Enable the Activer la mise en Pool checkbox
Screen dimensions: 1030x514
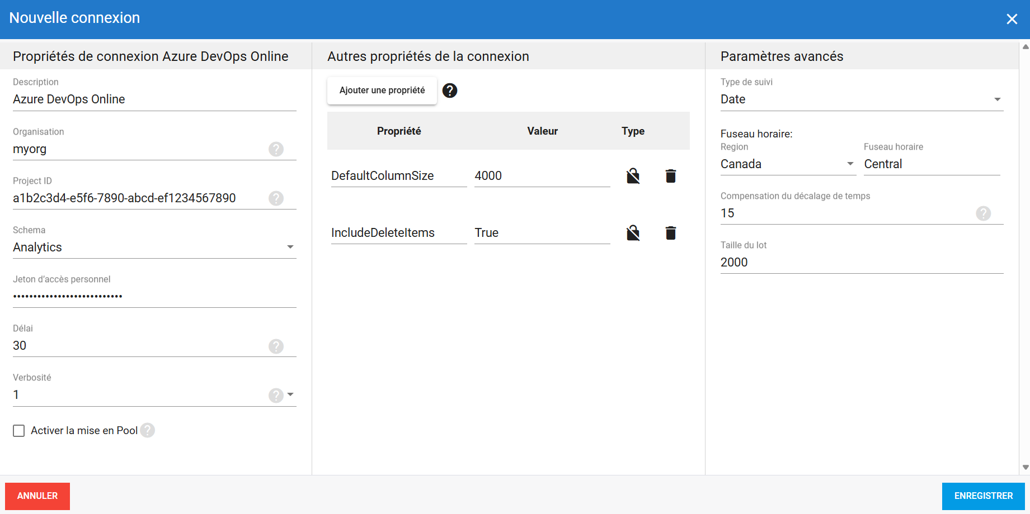pos(19,431)
